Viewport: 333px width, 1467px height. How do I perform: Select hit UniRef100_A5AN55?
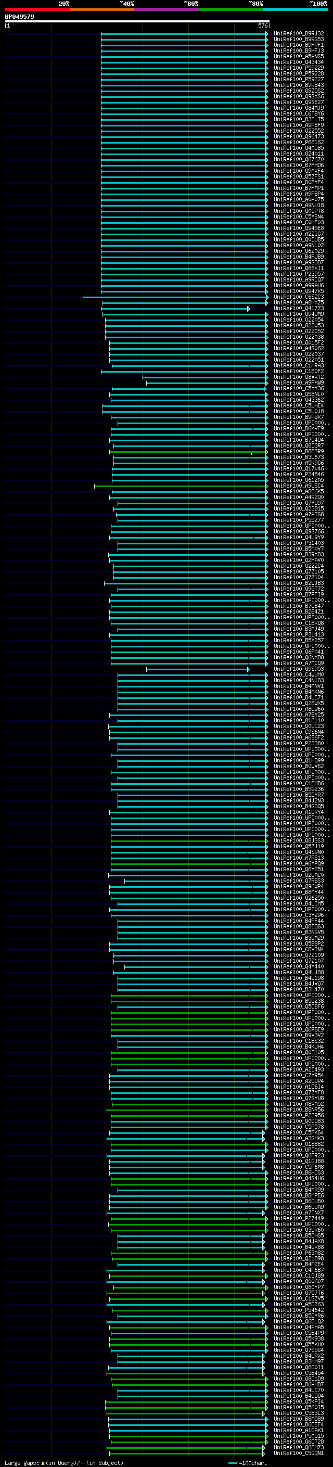click(x=299, y=56)
